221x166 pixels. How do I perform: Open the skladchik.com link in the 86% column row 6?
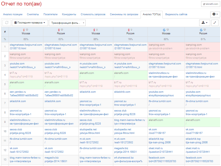(88, 92)
